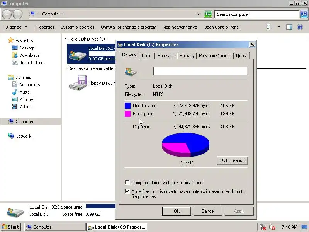Select the Floppy Disk Drive icon
The image size is (309, 232).
point(78,83)
